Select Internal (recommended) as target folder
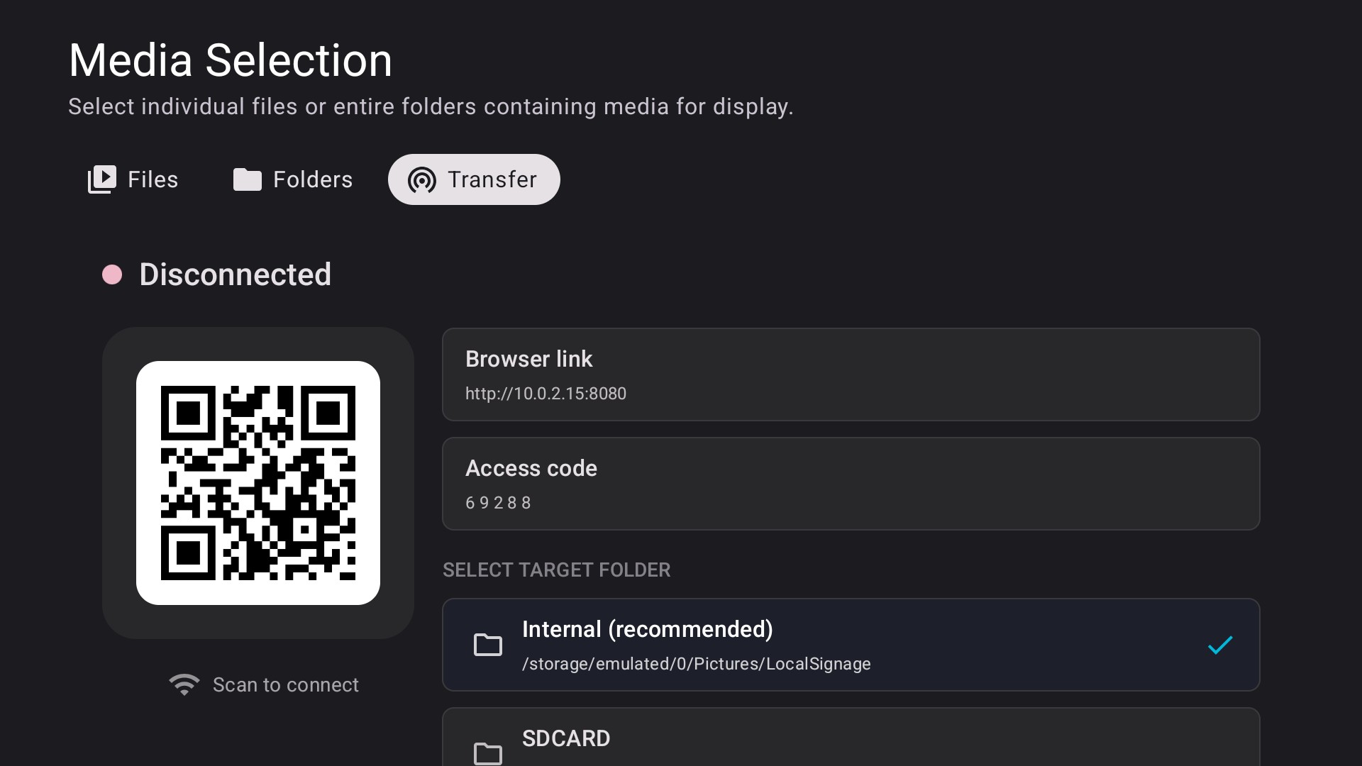Viewport: 1362px width, 766px height. 780,645
